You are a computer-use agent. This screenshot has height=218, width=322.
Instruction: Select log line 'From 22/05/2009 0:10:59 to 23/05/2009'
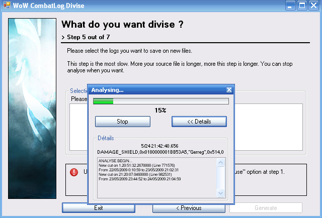pos(139,170)
